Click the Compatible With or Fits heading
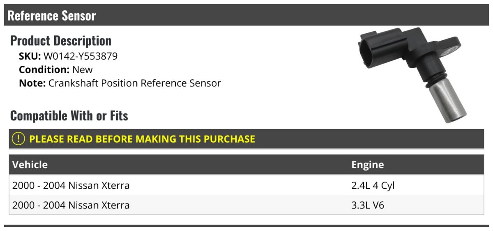Viewport: 493px width, 231px height. (x=69, y=116)
